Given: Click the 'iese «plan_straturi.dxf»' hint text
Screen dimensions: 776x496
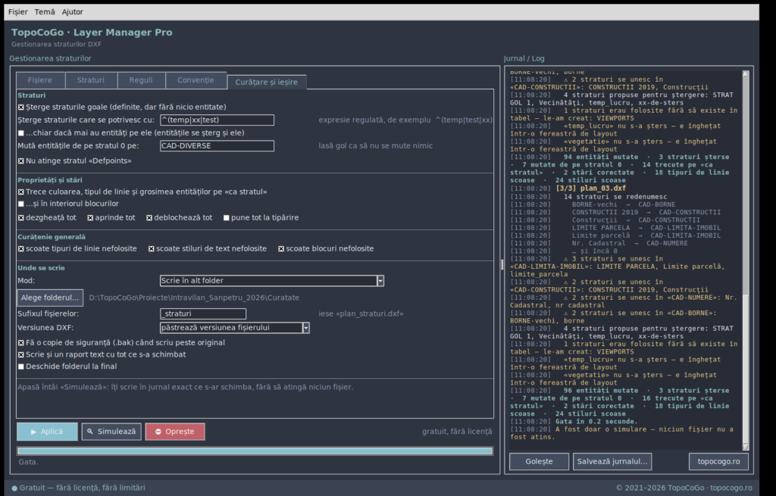Looking at the screenshot, I should click(x=361, y=314).
